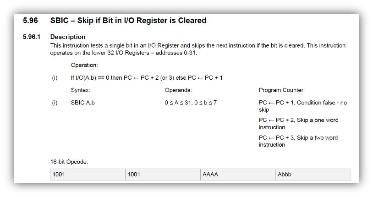This screenshot has width=373, height=197.
Task: Select the AAAA opcode table cell
Action: pos(238,175)
